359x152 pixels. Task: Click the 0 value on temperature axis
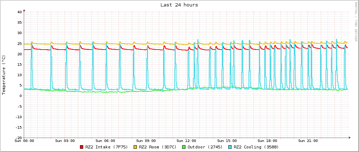click(x=21, y=96)
